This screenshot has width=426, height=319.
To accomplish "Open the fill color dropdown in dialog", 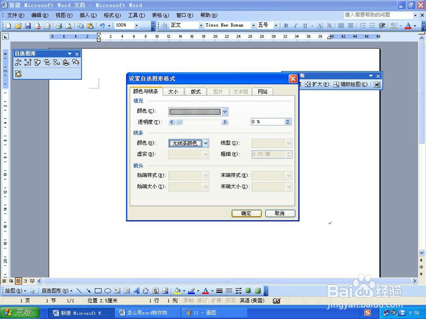I will tap(225, 111).
